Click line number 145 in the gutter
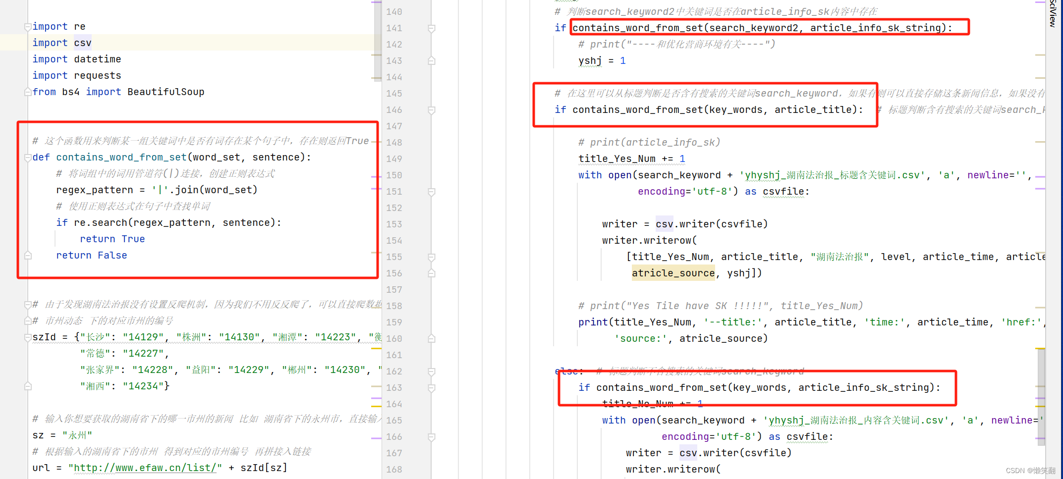This screenshot has height=479, width=1063. tap(394, 94)
